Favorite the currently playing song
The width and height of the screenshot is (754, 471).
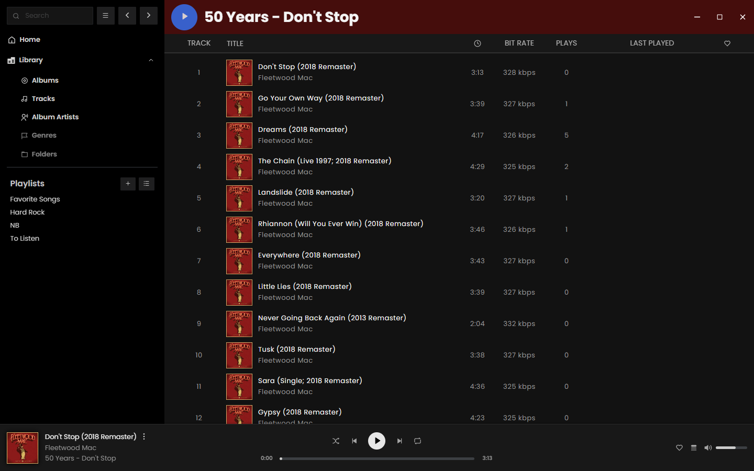(x=679, y=448)
